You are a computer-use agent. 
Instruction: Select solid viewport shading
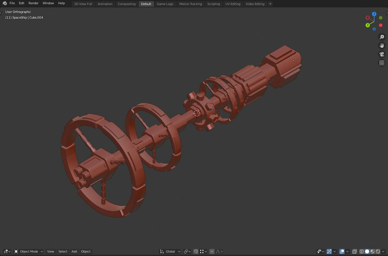click(367, 251)
